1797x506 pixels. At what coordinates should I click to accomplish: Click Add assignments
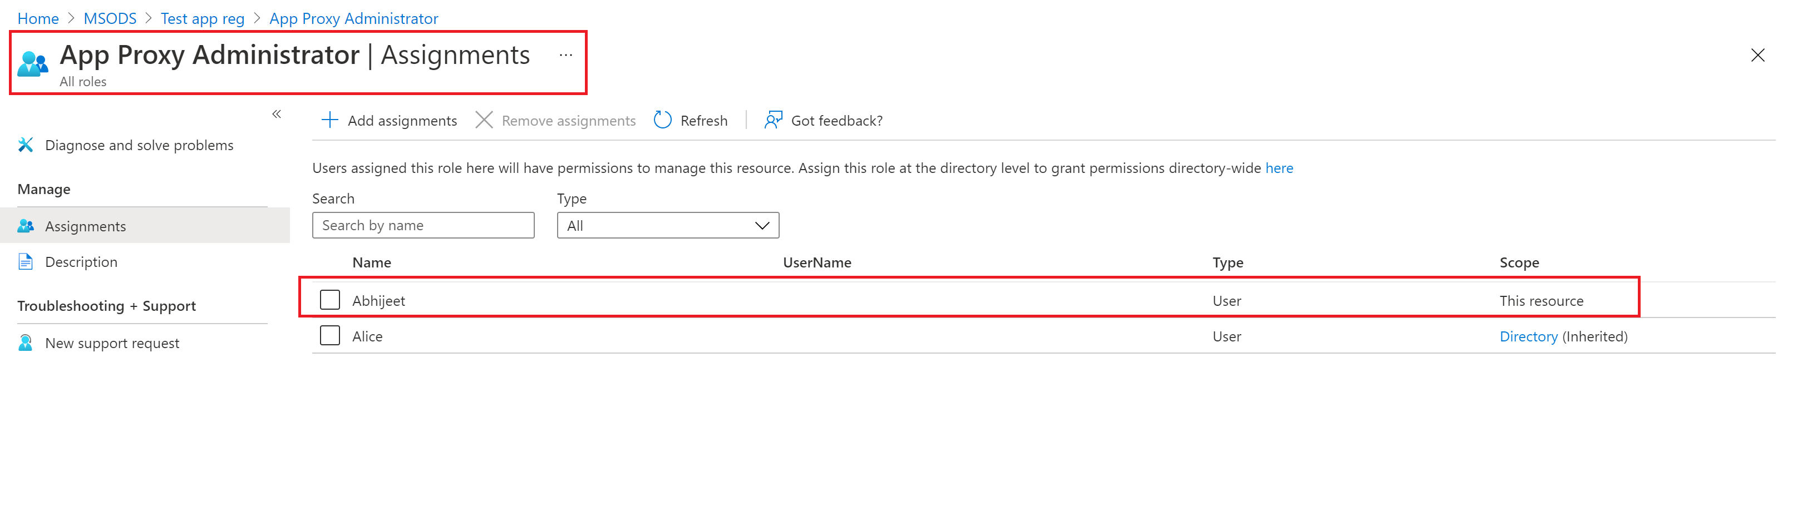pos(402,121)
